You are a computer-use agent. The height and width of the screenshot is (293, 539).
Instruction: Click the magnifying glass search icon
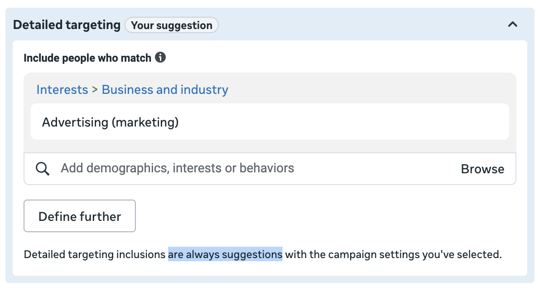(43, 169)
